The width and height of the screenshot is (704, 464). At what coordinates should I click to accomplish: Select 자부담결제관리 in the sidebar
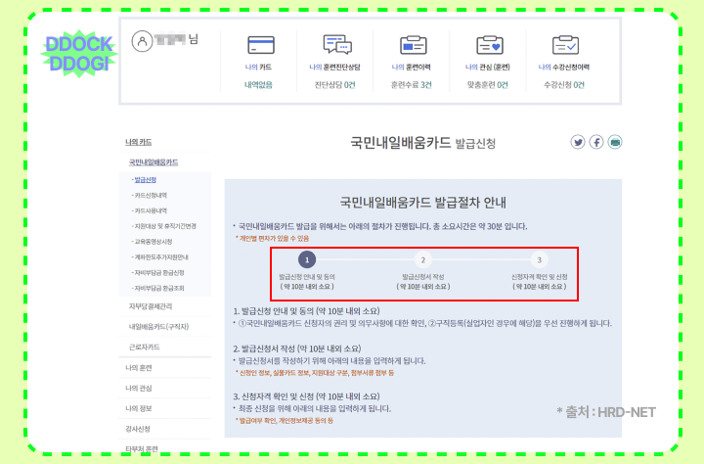(x=151, y=306)
